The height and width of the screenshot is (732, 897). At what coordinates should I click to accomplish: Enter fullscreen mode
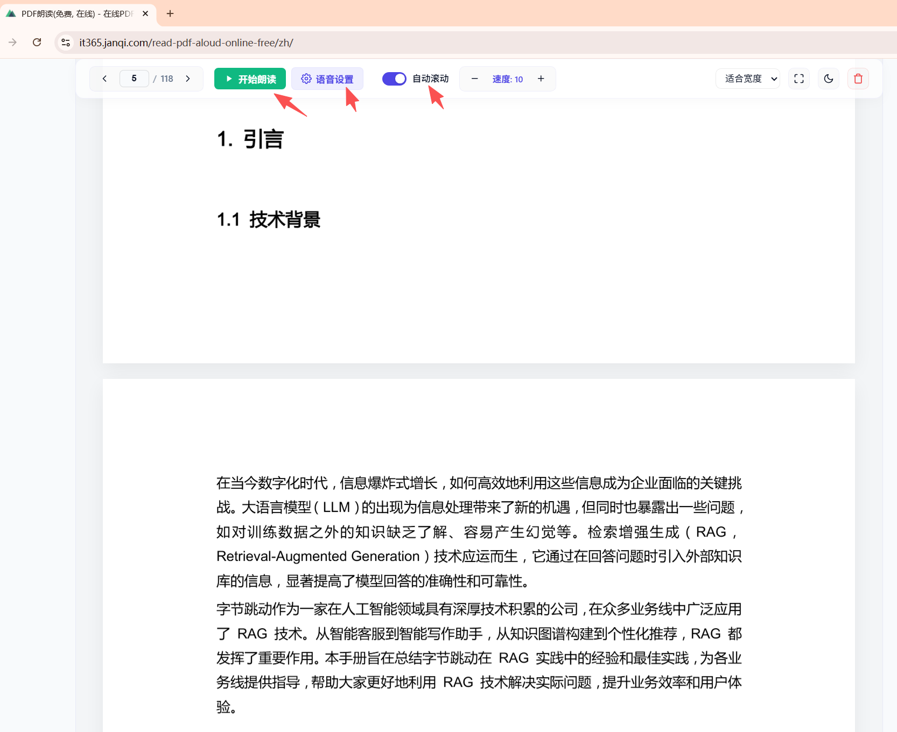799,79
